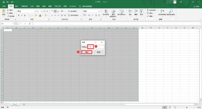Image resolution: width=202 pixels, height=109 pixels.
Task: Open the font name dropdown
Action: (35, 11)
